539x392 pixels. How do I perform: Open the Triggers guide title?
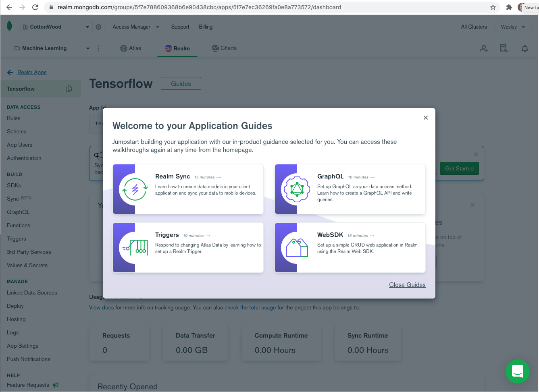[x=167, y=235]
